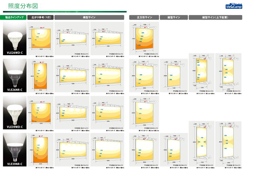The height and width of the screenshot is (177, 270).
Task: Open VLE39NR-C right horizontal sign diagram
Action: click(x=107, y=150)
